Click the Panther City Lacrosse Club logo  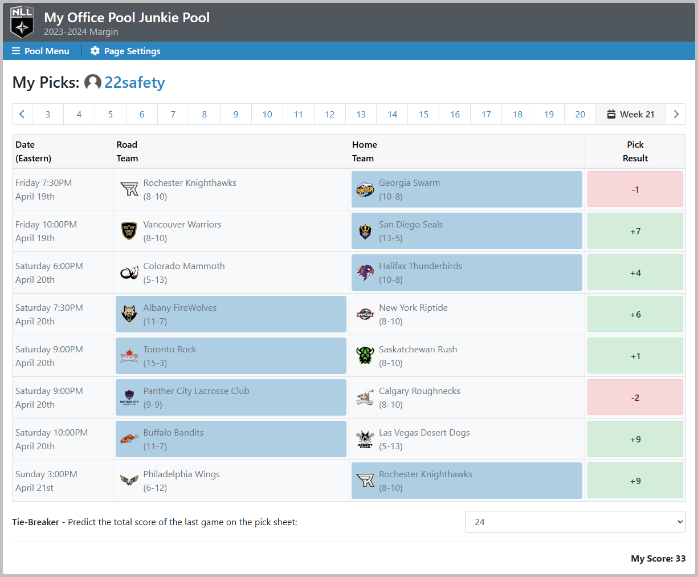(x=129, y=397)
